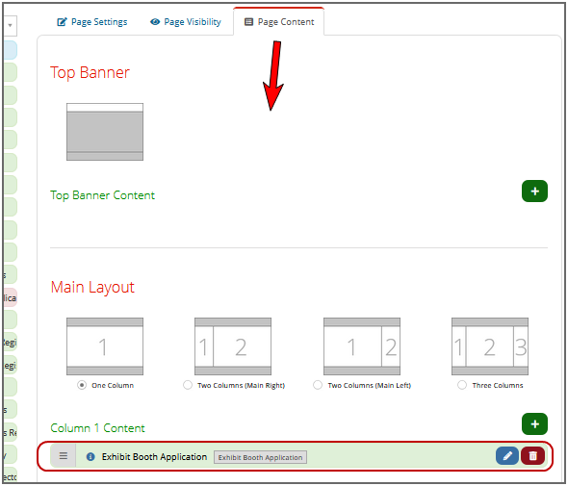Select the Three Columns radio button

click(462, 385)
